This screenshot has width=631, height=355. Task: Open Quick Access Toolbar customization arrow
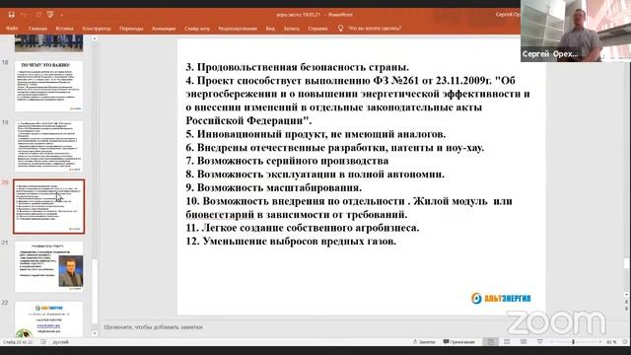(x=61, y=15)
